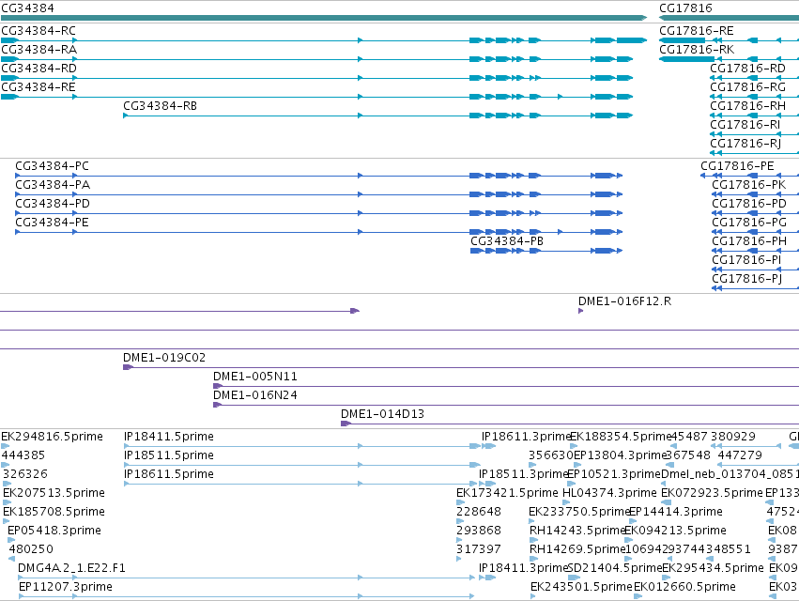Choose the CG17816-PI protein label

(x=746, y=260)
